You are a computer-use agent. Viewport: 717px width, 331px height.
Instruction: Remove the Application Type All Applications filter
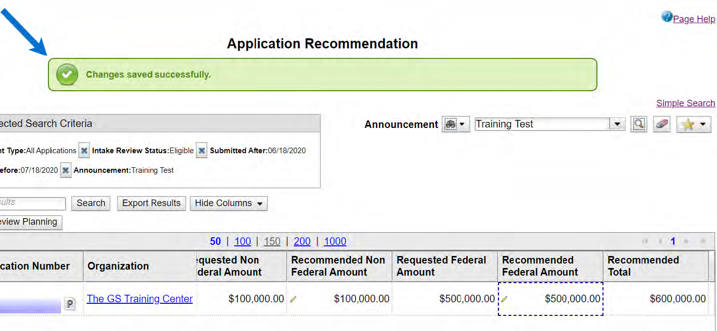[84, 151]
